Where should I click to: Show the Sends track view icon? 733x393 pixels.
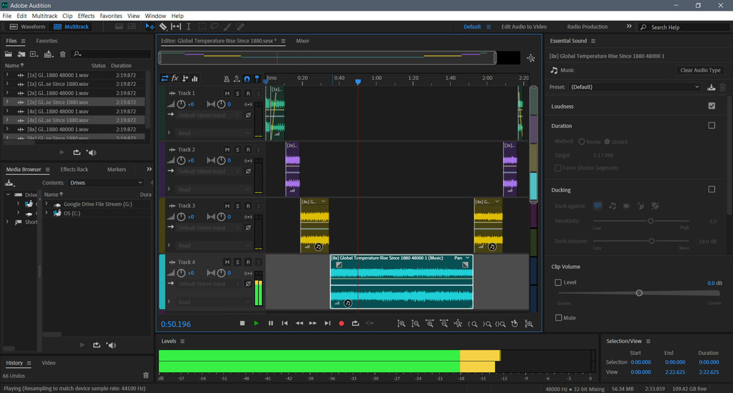[185, 78]
